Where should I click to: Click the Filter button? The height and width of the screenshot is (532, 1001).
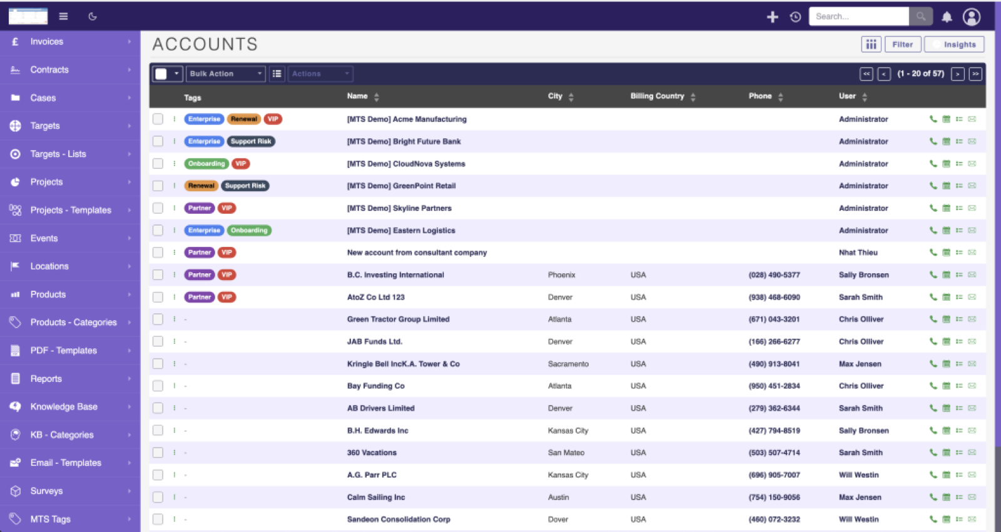tap(903, 44)
